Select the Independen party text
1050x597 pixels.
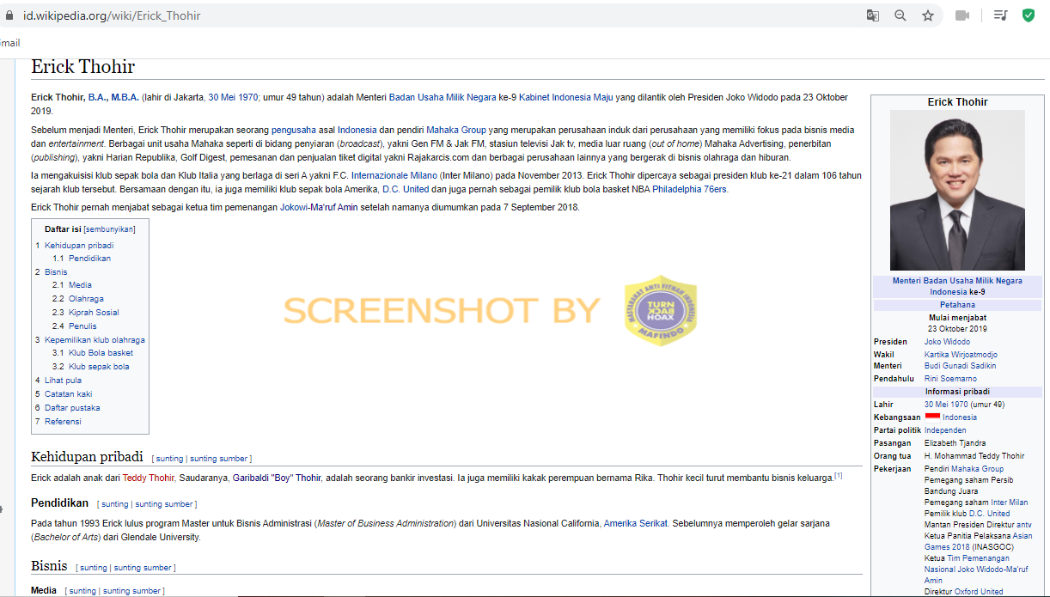click(x=945, y=429)
